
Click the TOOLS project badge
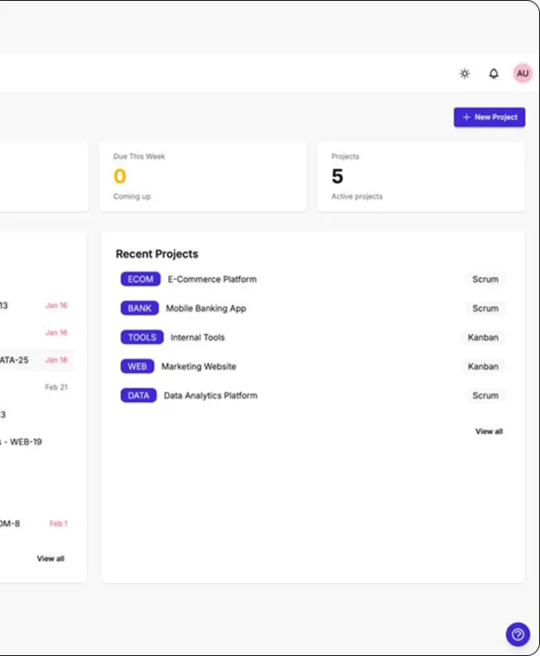(142, 337)
